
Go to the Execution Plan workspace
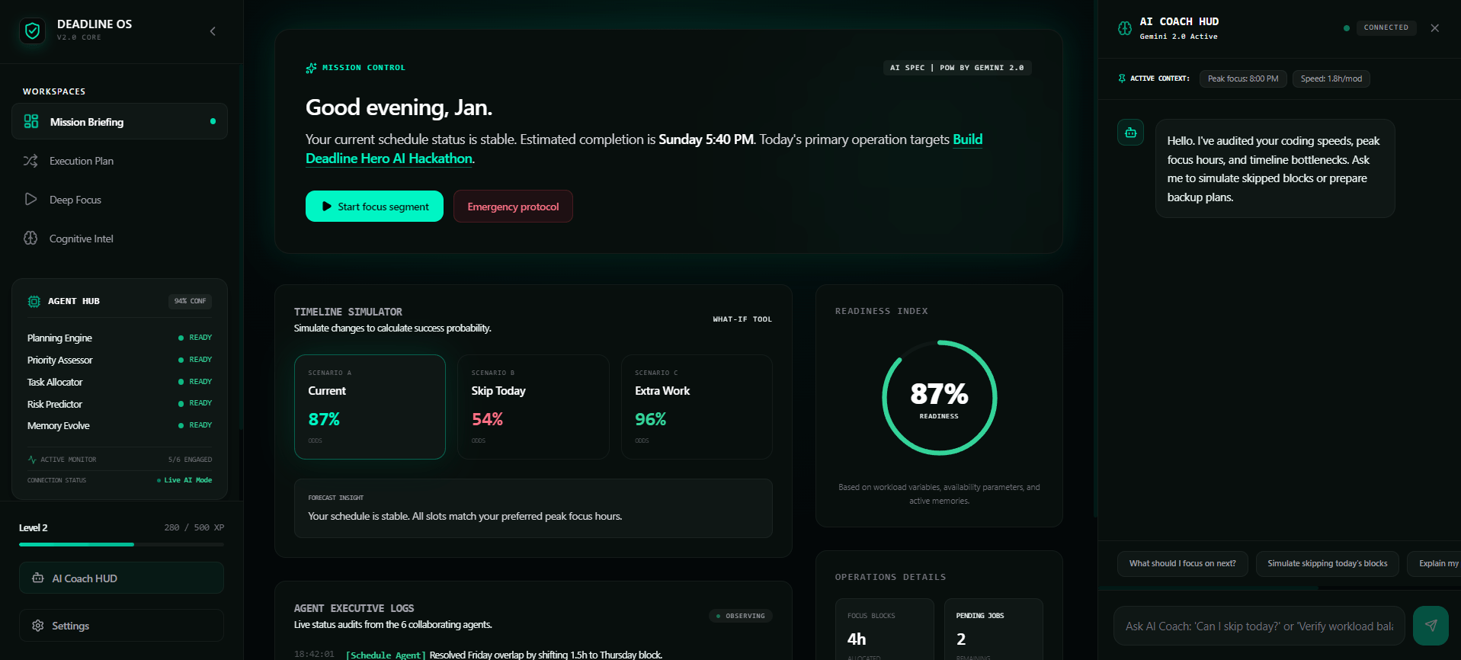120,161
